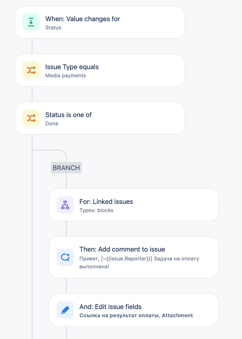Click the 'Types: blocks' subtitle text

[96, 210]
